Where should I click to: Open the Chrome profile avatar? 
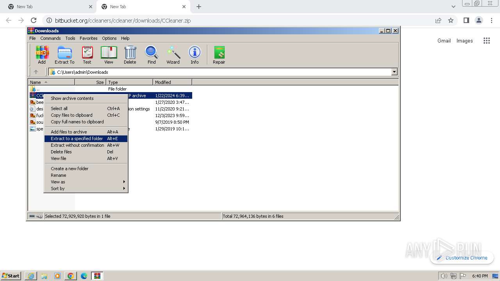pyautogui.click(x=479, y=20)
